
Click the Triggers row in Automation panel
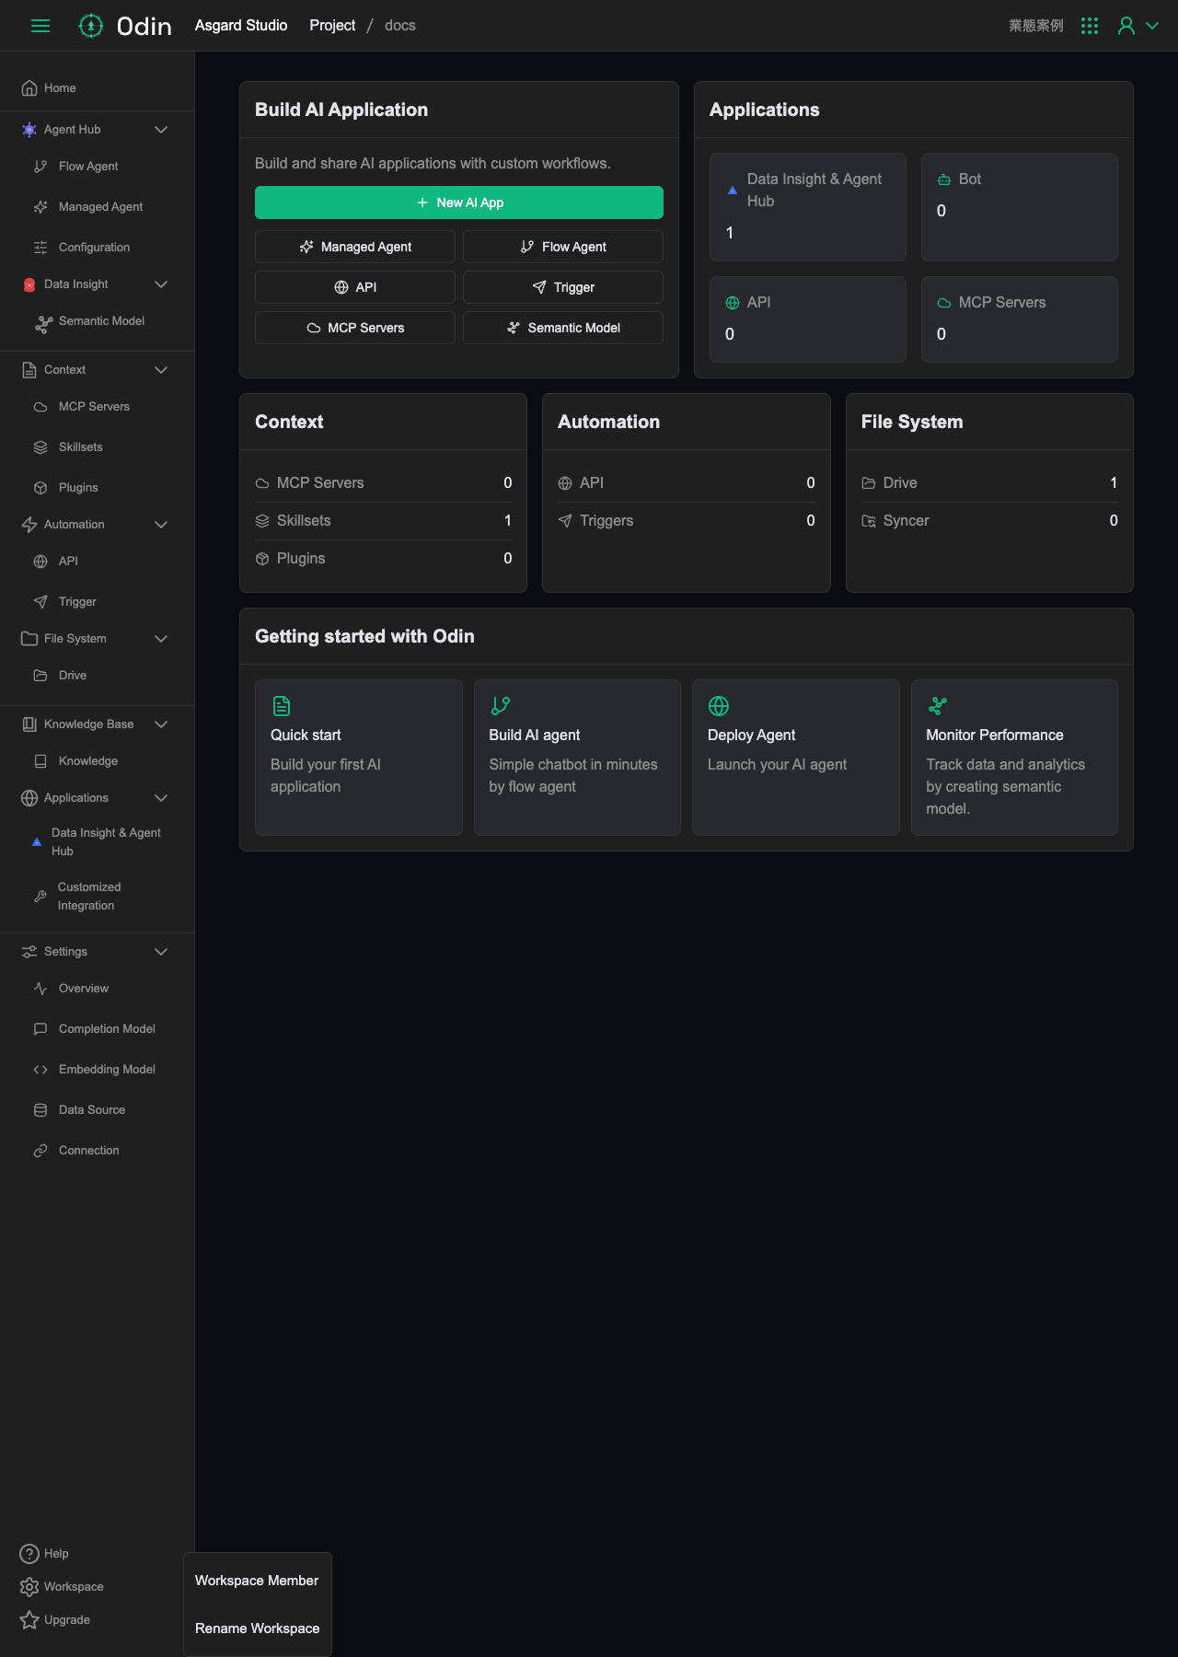687,521
